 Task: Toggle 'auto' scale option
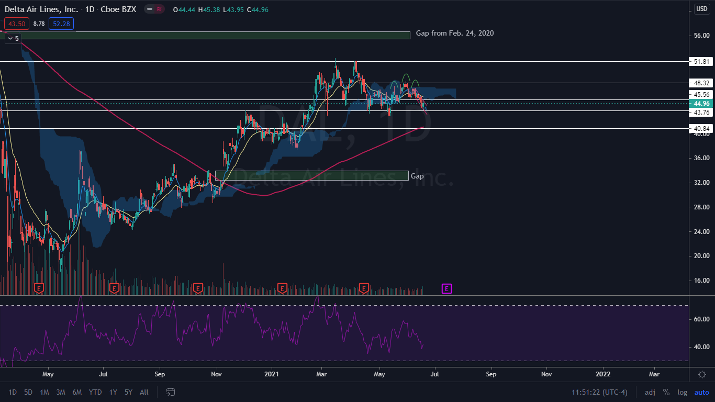tap(701, 392)
